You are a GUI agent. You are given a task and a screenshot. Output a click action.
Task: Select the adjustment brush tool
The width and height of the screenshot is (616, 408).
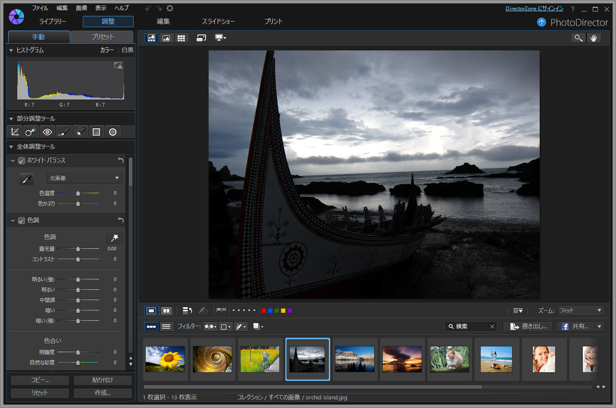point(63,131)
